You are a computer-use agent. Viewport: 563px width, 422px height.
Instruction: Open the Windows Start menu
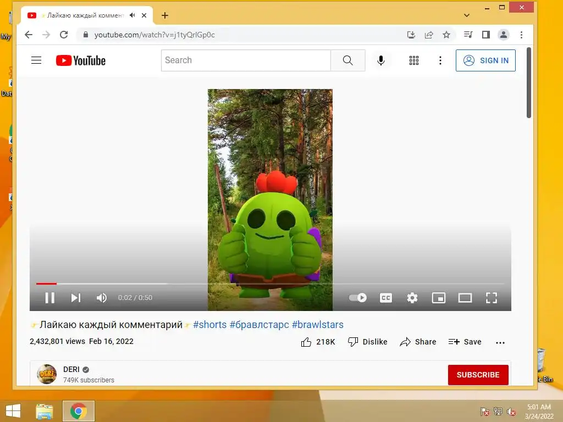13,411
